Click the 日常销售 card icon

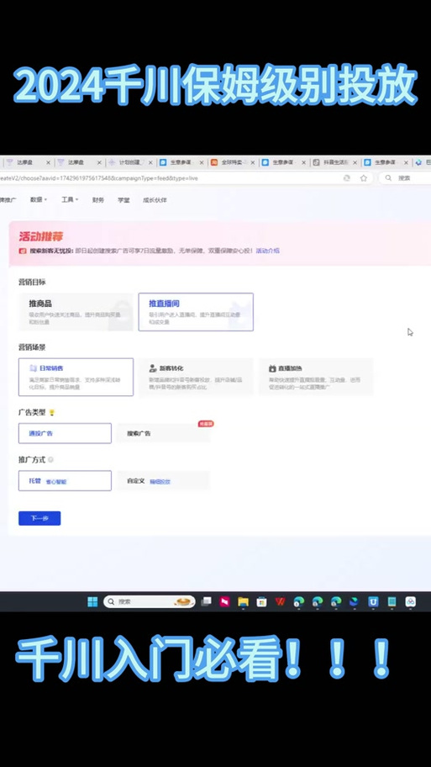point(33,368)
